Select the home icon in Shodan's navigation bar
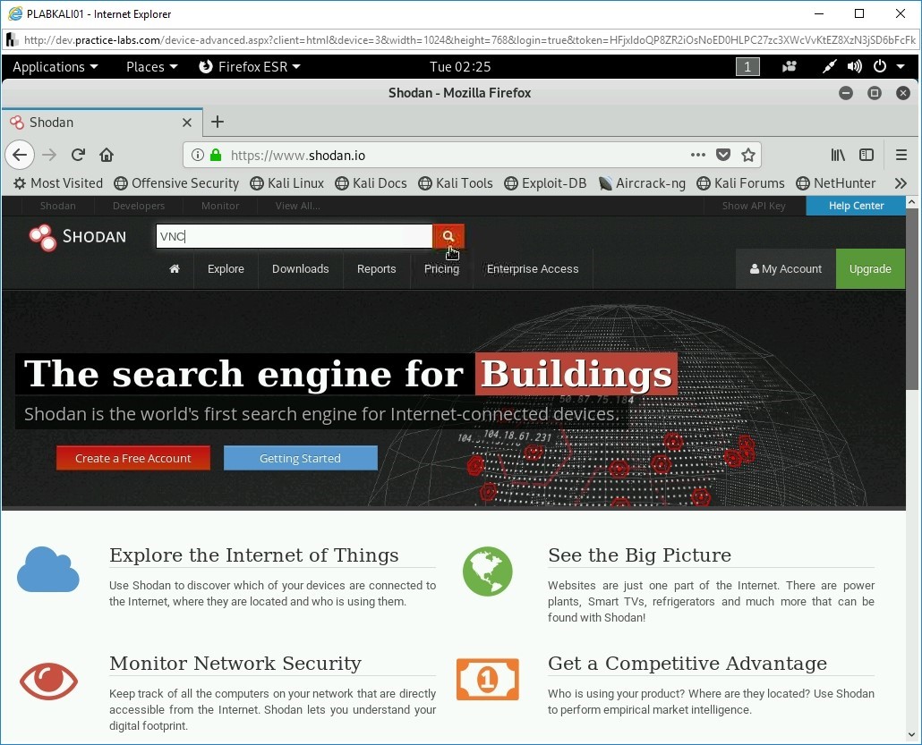922x745 pixels. tap(174, 268)
